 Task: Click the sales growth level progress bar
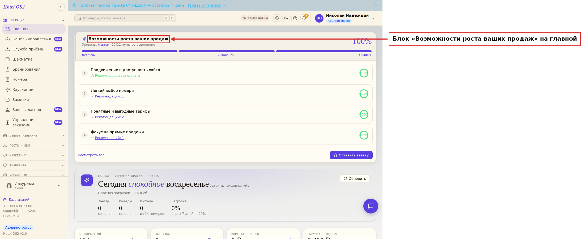coord(227,51)
